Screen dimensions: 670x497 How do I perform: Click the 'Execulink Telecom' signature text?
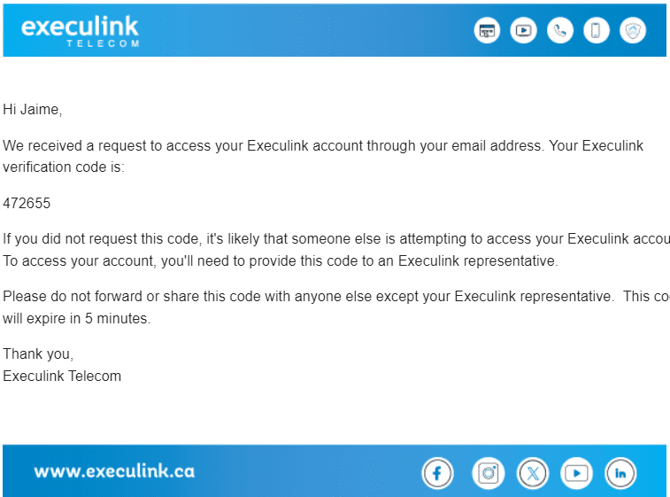[62, 376]
